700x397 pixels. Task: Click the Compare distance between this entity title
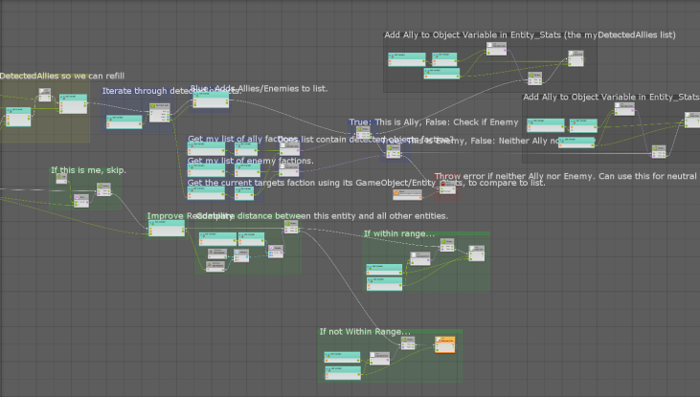323,215
